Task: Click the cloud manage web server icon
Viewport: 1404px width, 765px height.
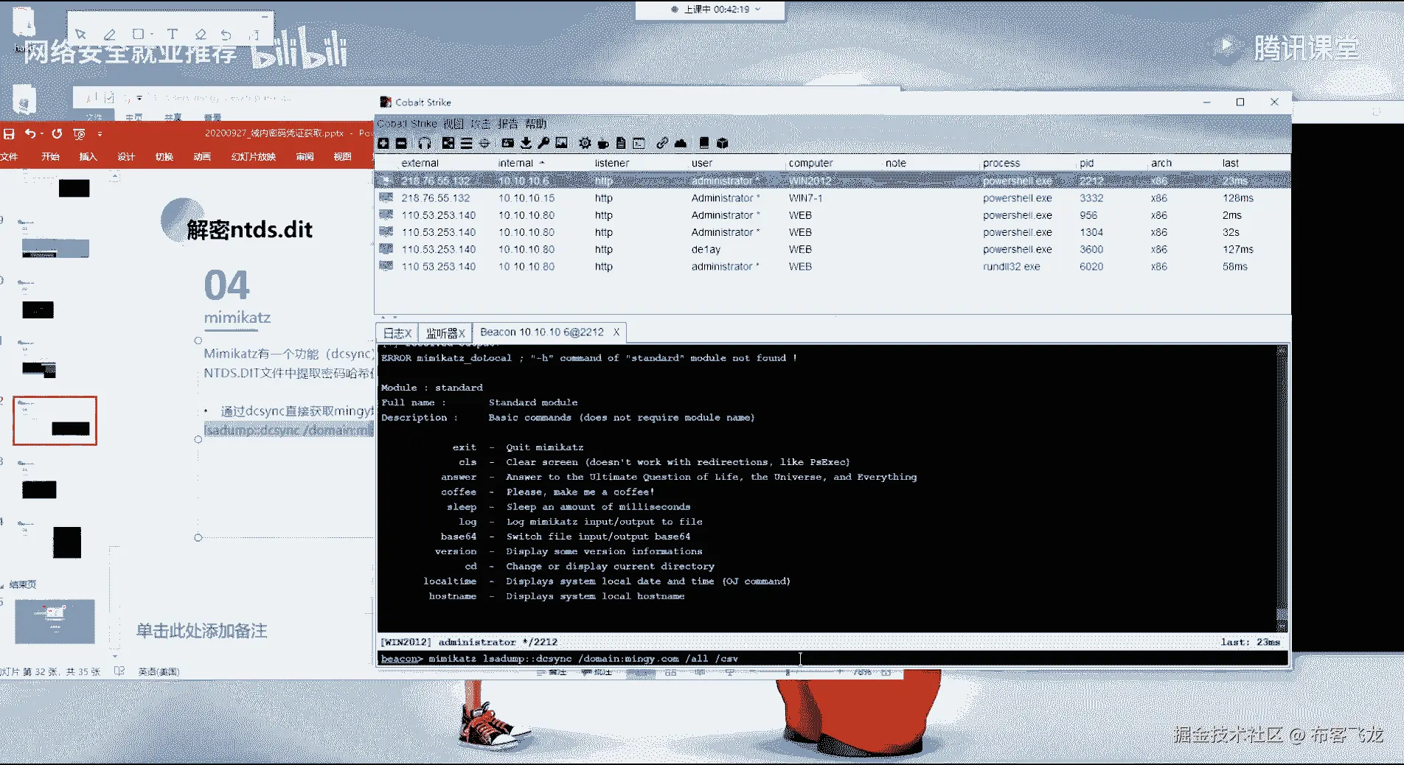Action: [x=681, y=143]
